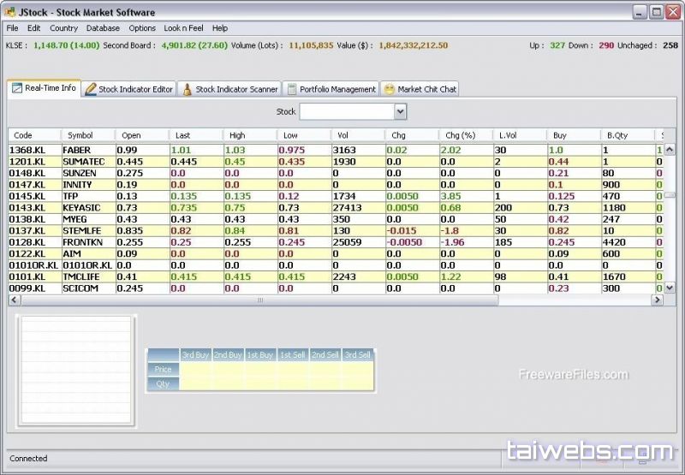Image resolution: width=685 pixels, height=475 pixels.
Task: Click the Portfolio Management notepad icon
Action: (292, 89)
